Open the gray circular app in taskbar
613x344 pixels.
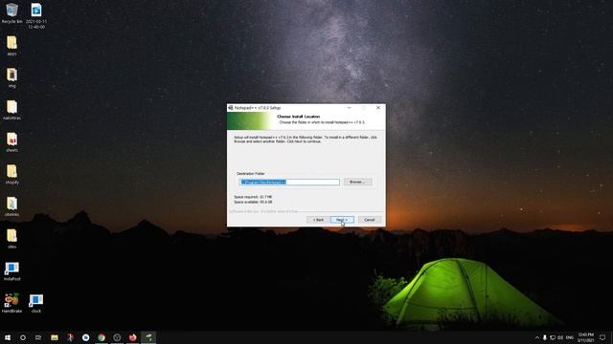coord(117,337)
